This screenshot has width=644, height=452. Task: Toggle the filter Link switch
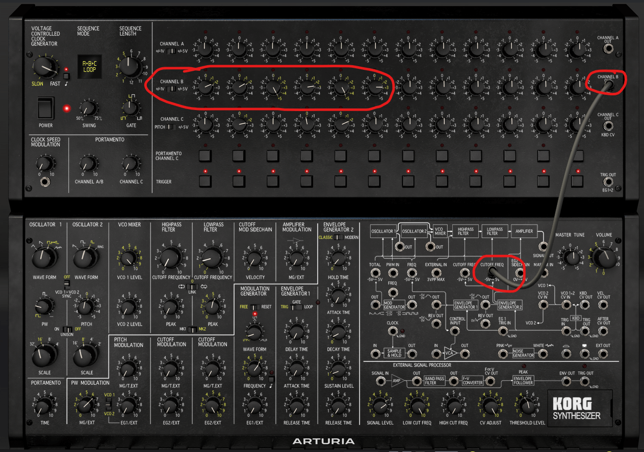[192, 286]
